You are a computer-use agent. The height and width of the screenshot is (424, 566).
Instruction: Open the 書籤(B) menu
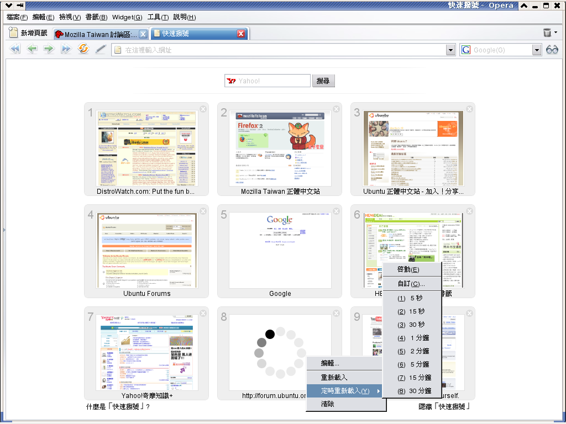(96, 17)
